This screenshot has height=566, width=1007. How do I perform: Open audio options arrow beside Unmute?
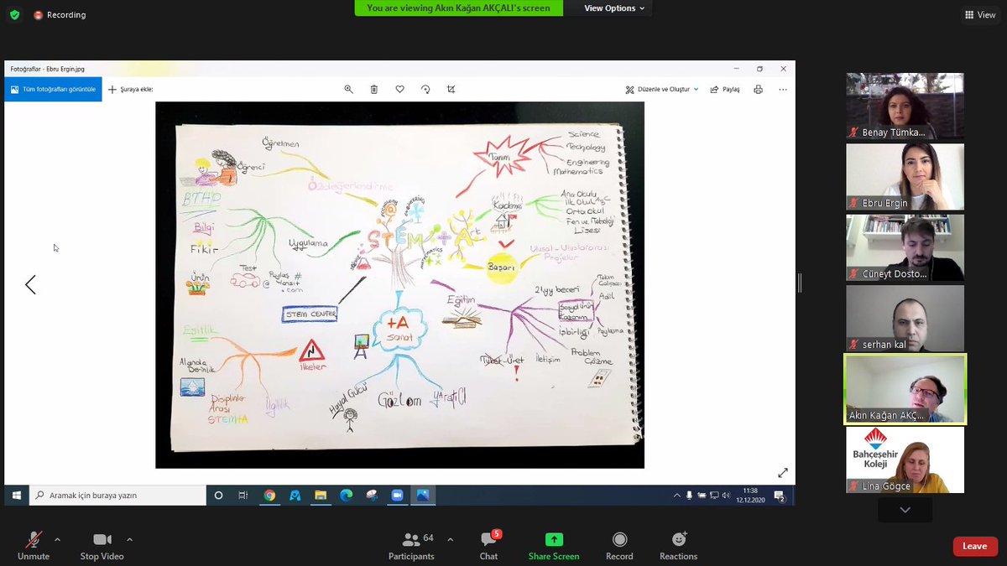[x=57, y=539]
